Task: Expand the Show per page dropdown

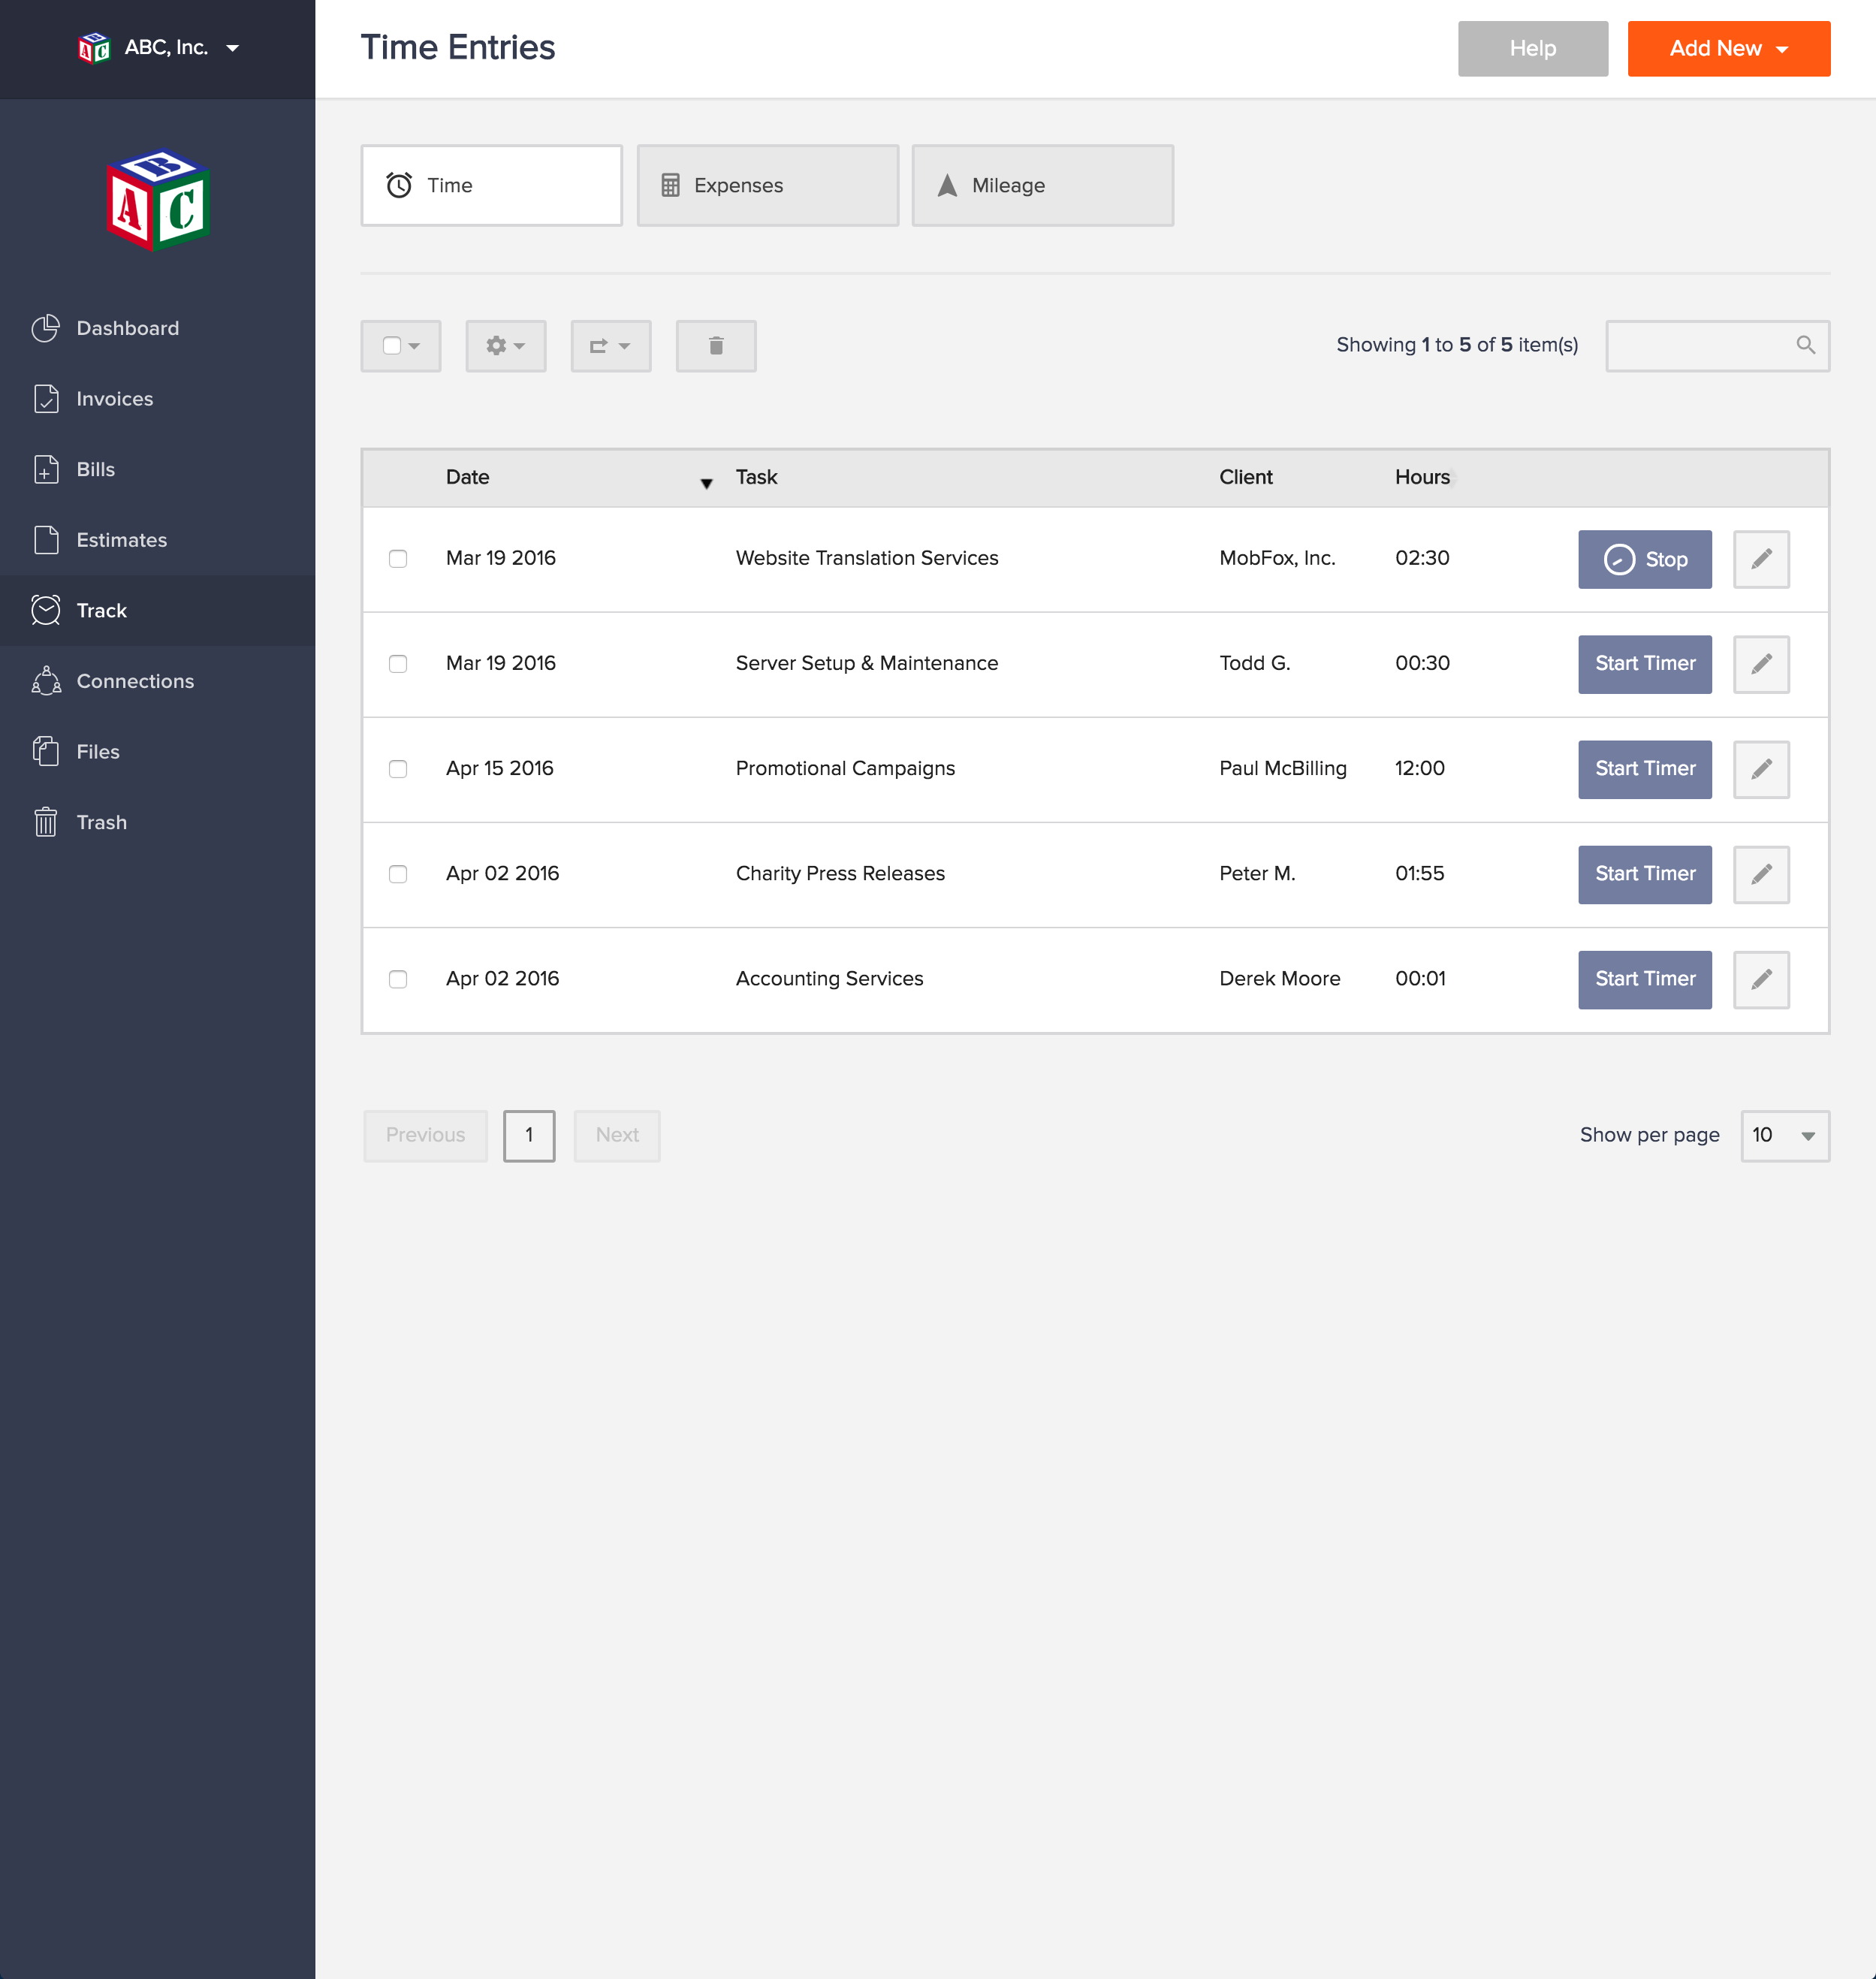Action: click(x=1784, y=1134)
